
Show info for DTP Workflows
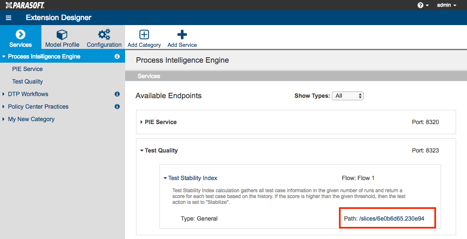[117, 94]
